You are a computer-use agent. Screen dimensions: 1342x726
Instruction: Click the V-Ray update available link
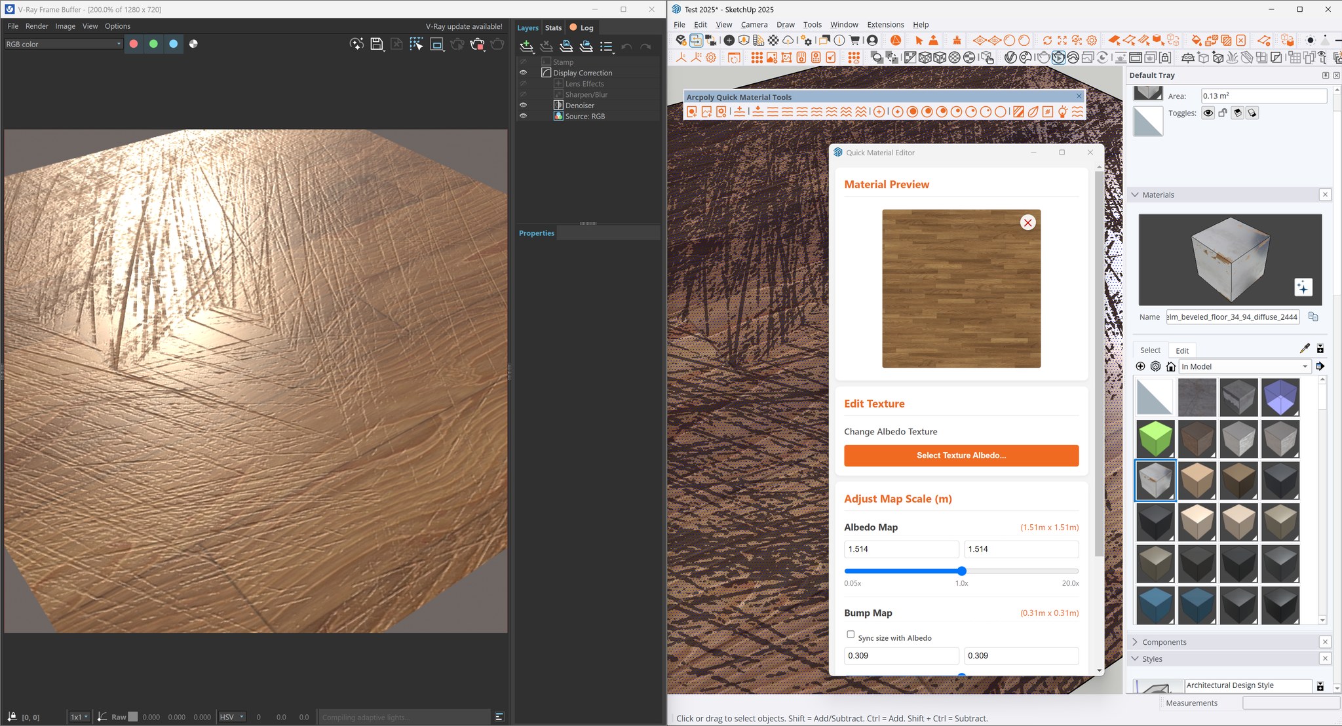pos(464,26)
